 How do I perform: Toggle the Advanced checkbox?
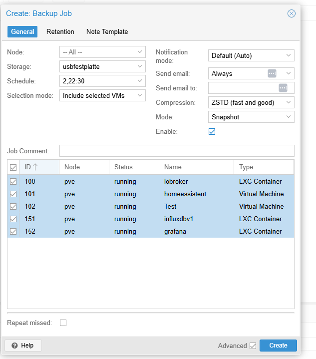[x=253, y=346]
